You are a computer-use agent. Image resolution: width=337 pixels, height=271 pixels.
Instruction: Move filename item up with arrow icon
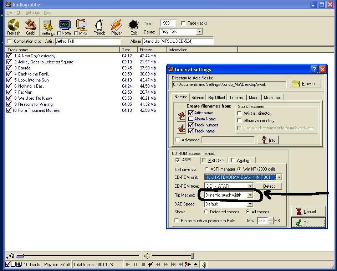(x=182, y=116)
